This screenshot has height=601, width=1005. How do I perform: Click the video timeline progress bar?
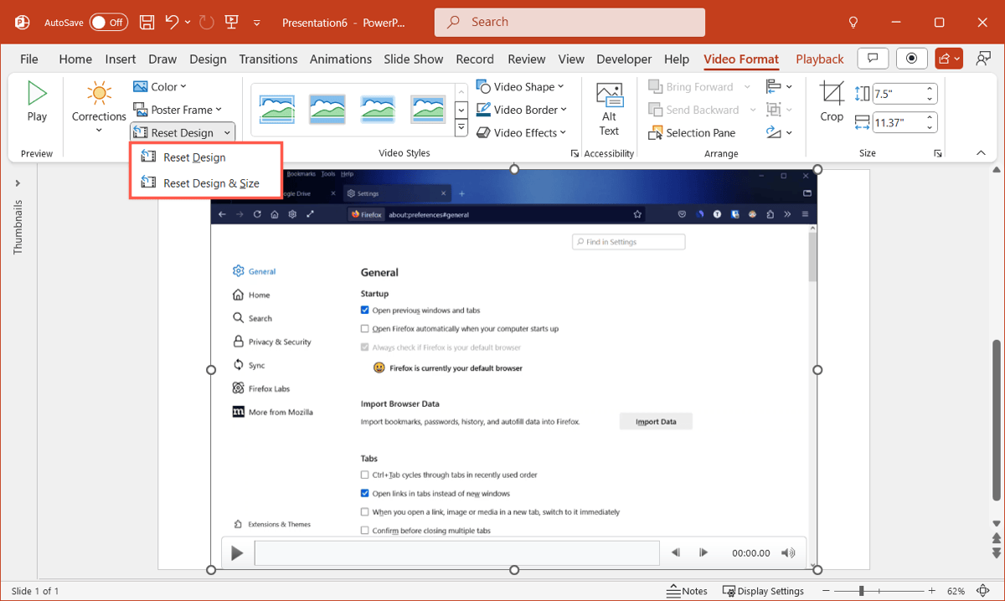[x=456, y=552]
